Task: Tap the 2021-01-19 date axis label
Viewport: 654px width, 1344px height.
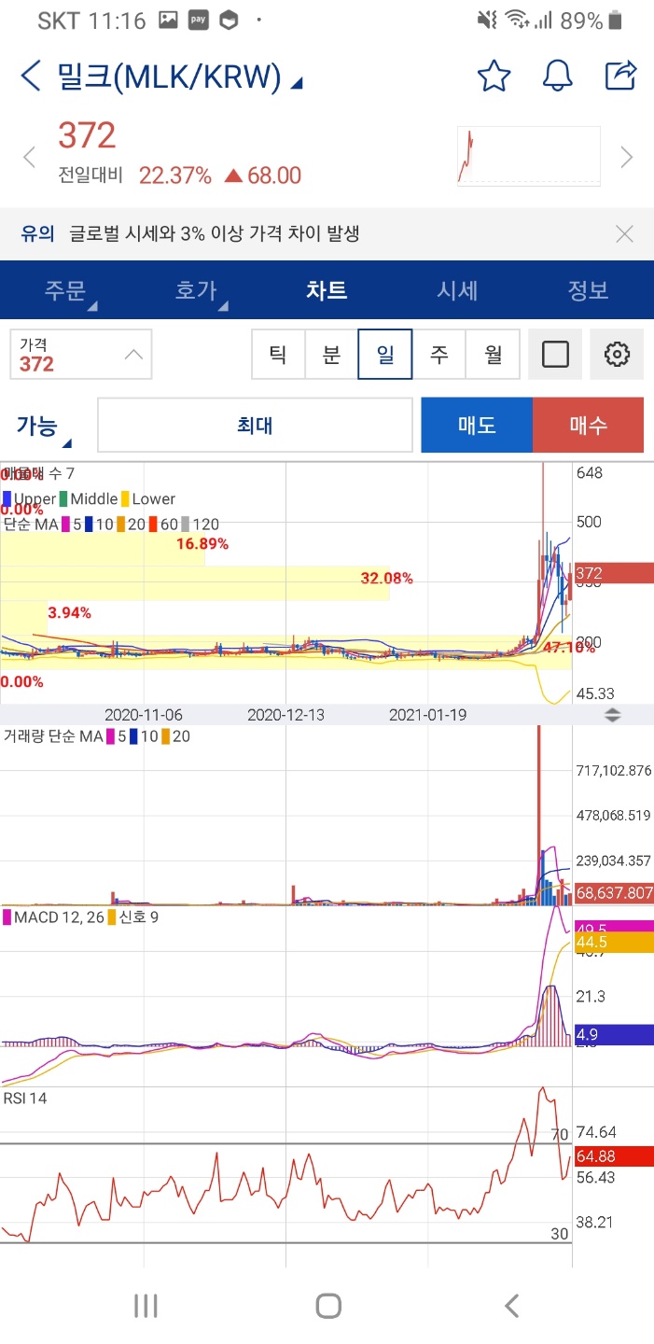Action: coord(428,715)
